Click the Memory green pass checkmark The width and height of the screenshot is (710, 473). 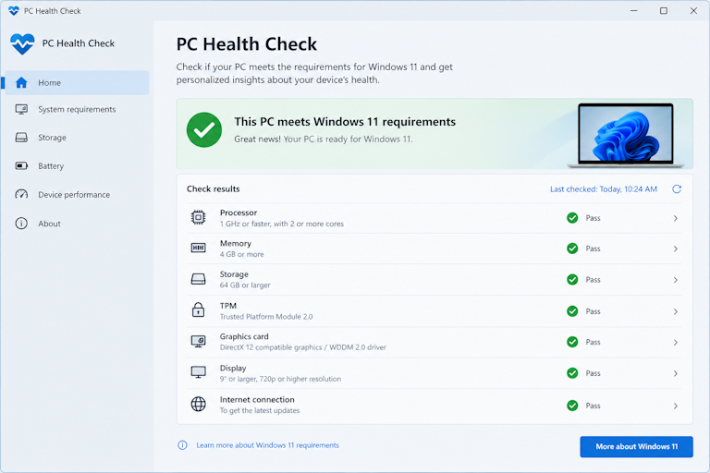point(572,249)
